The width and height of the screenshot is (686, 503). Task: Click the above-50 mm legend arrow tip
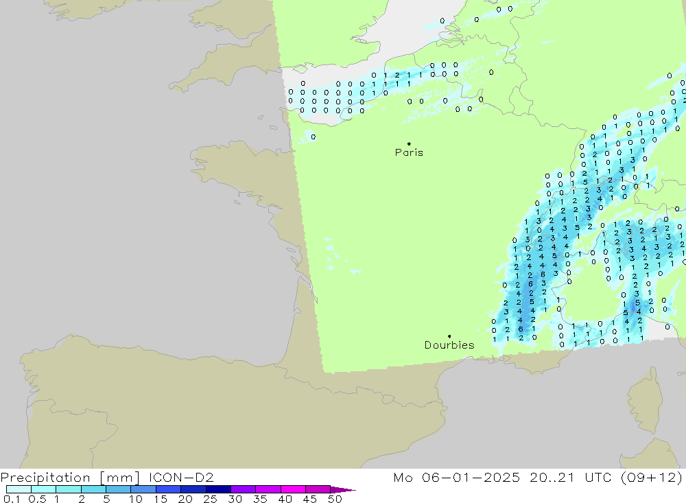(x=343, y=490)
